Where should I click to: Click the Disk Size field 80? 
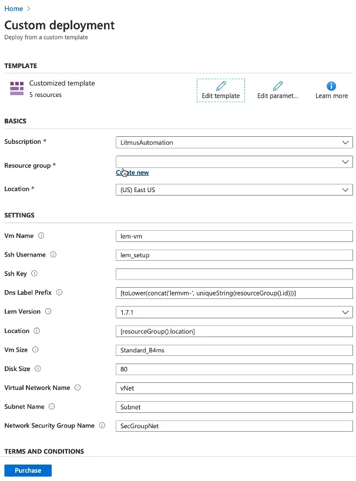[234, 369]
